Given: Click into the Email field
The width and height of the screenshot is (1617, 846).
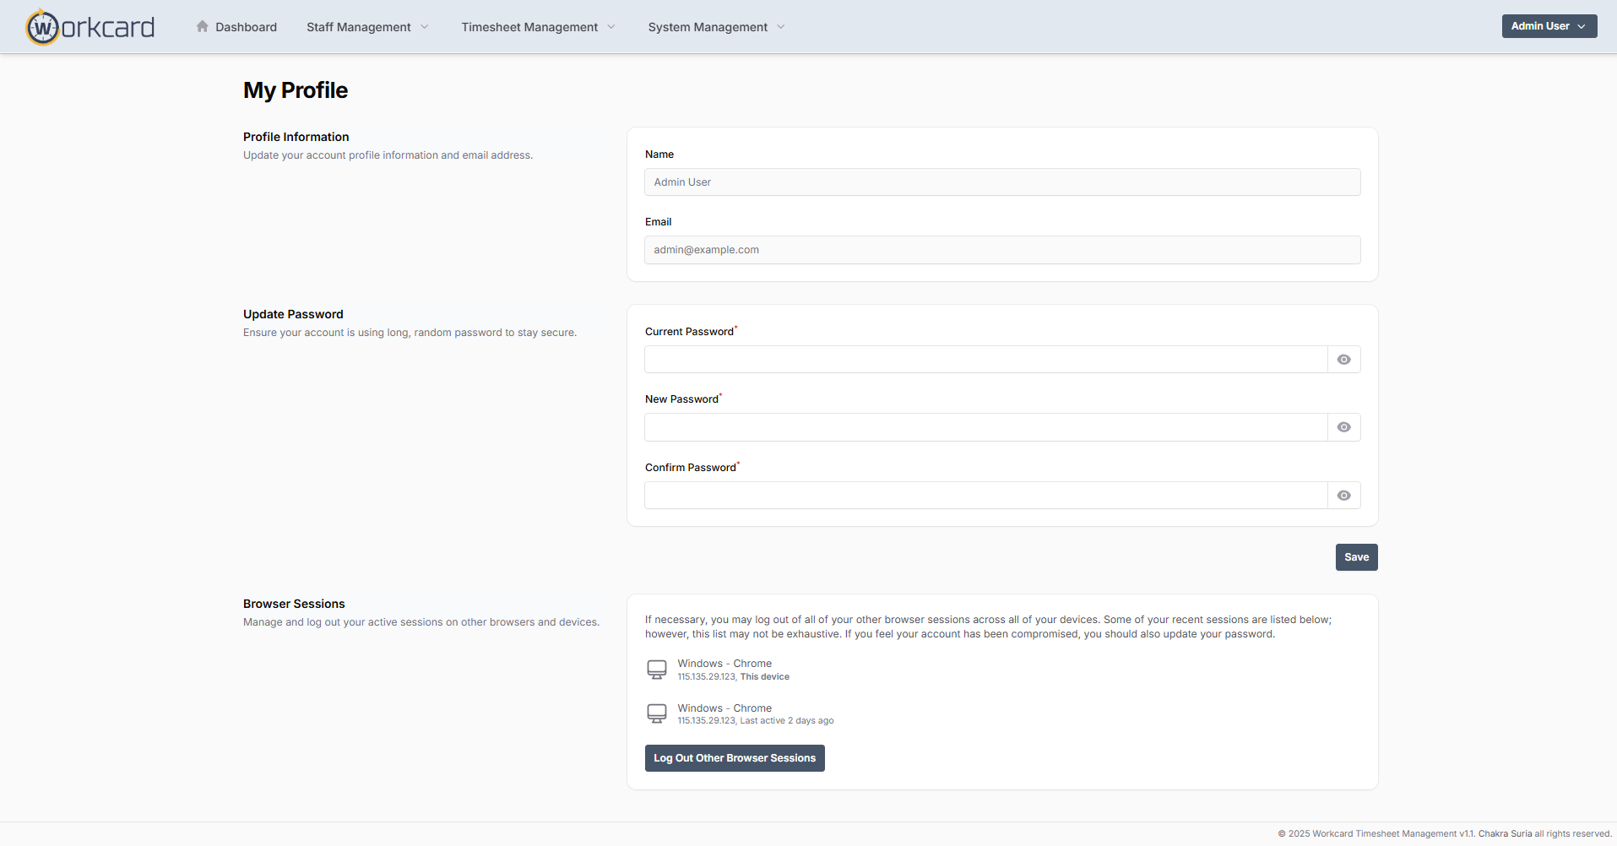Looking at the screenshot, I should coord(1001,250).
